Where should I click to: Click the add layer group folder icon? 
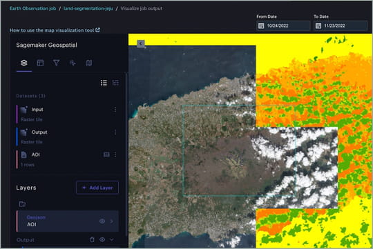[23, 204]
